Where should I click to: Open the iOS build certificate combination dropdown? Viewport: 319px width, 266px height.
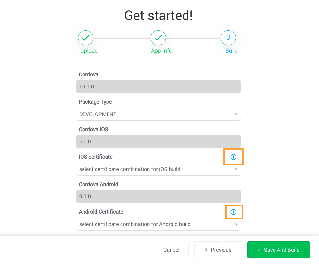click(x=158, y=169)
